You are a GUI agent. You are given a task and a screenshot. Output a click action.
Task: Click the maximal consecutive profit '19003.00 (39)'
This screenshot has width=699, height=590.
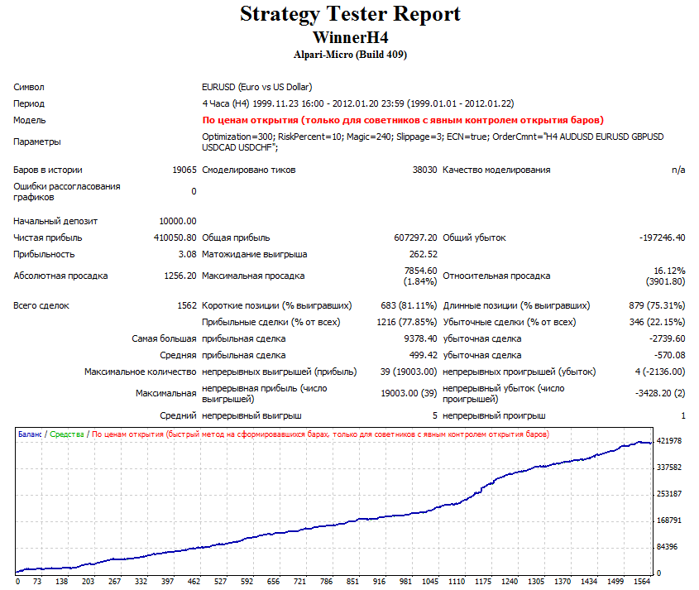[409, 393]
